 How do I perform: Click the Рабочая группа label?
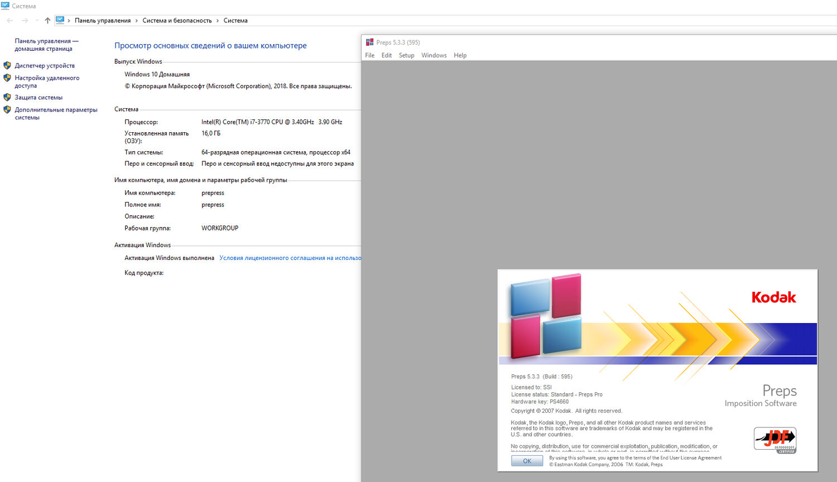click(x=148, y=228)
